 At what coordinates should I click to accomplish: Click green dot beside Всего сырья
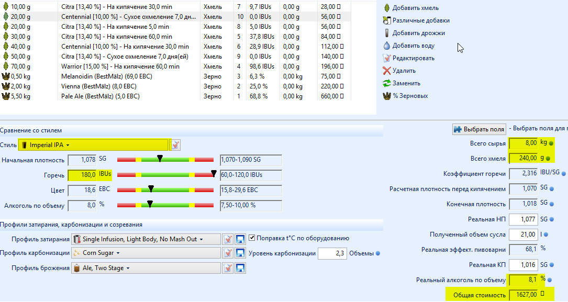click(551, 143)
